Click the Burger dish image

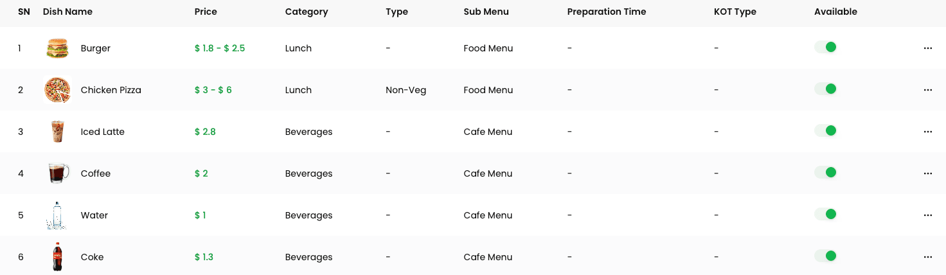click(x=57, y=48)
